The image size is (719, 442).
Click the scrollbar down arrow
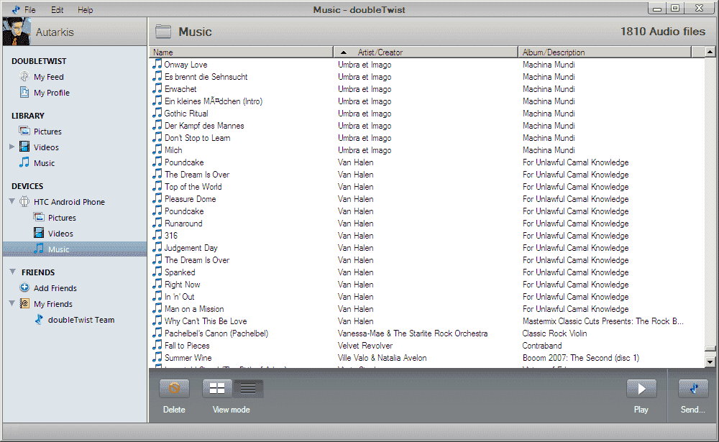pos(710,362)
